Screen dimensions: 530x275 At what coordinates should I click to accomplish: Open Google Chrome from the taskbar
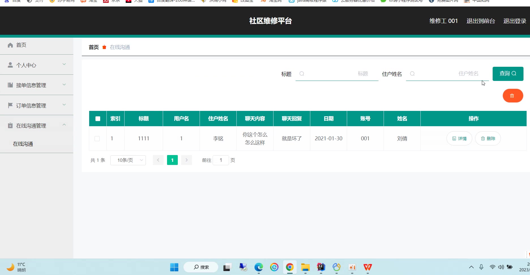click(x=289, y=267)
